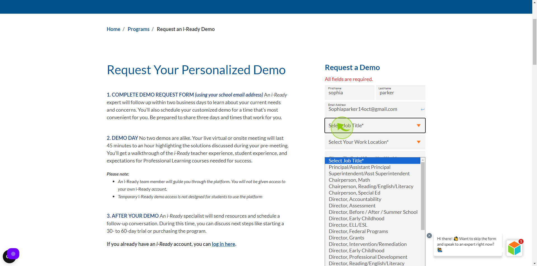Close the chat popup message
537x266 pixels.
(429, 236)
